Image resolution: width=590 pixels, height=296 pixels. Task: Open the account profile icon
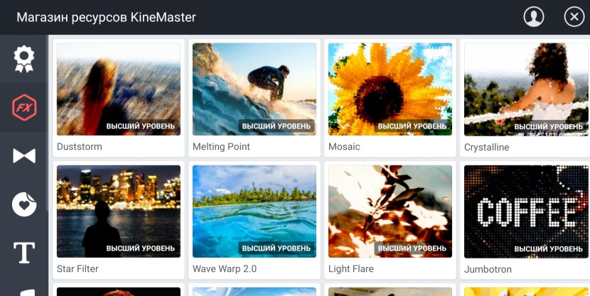[534, 17]
